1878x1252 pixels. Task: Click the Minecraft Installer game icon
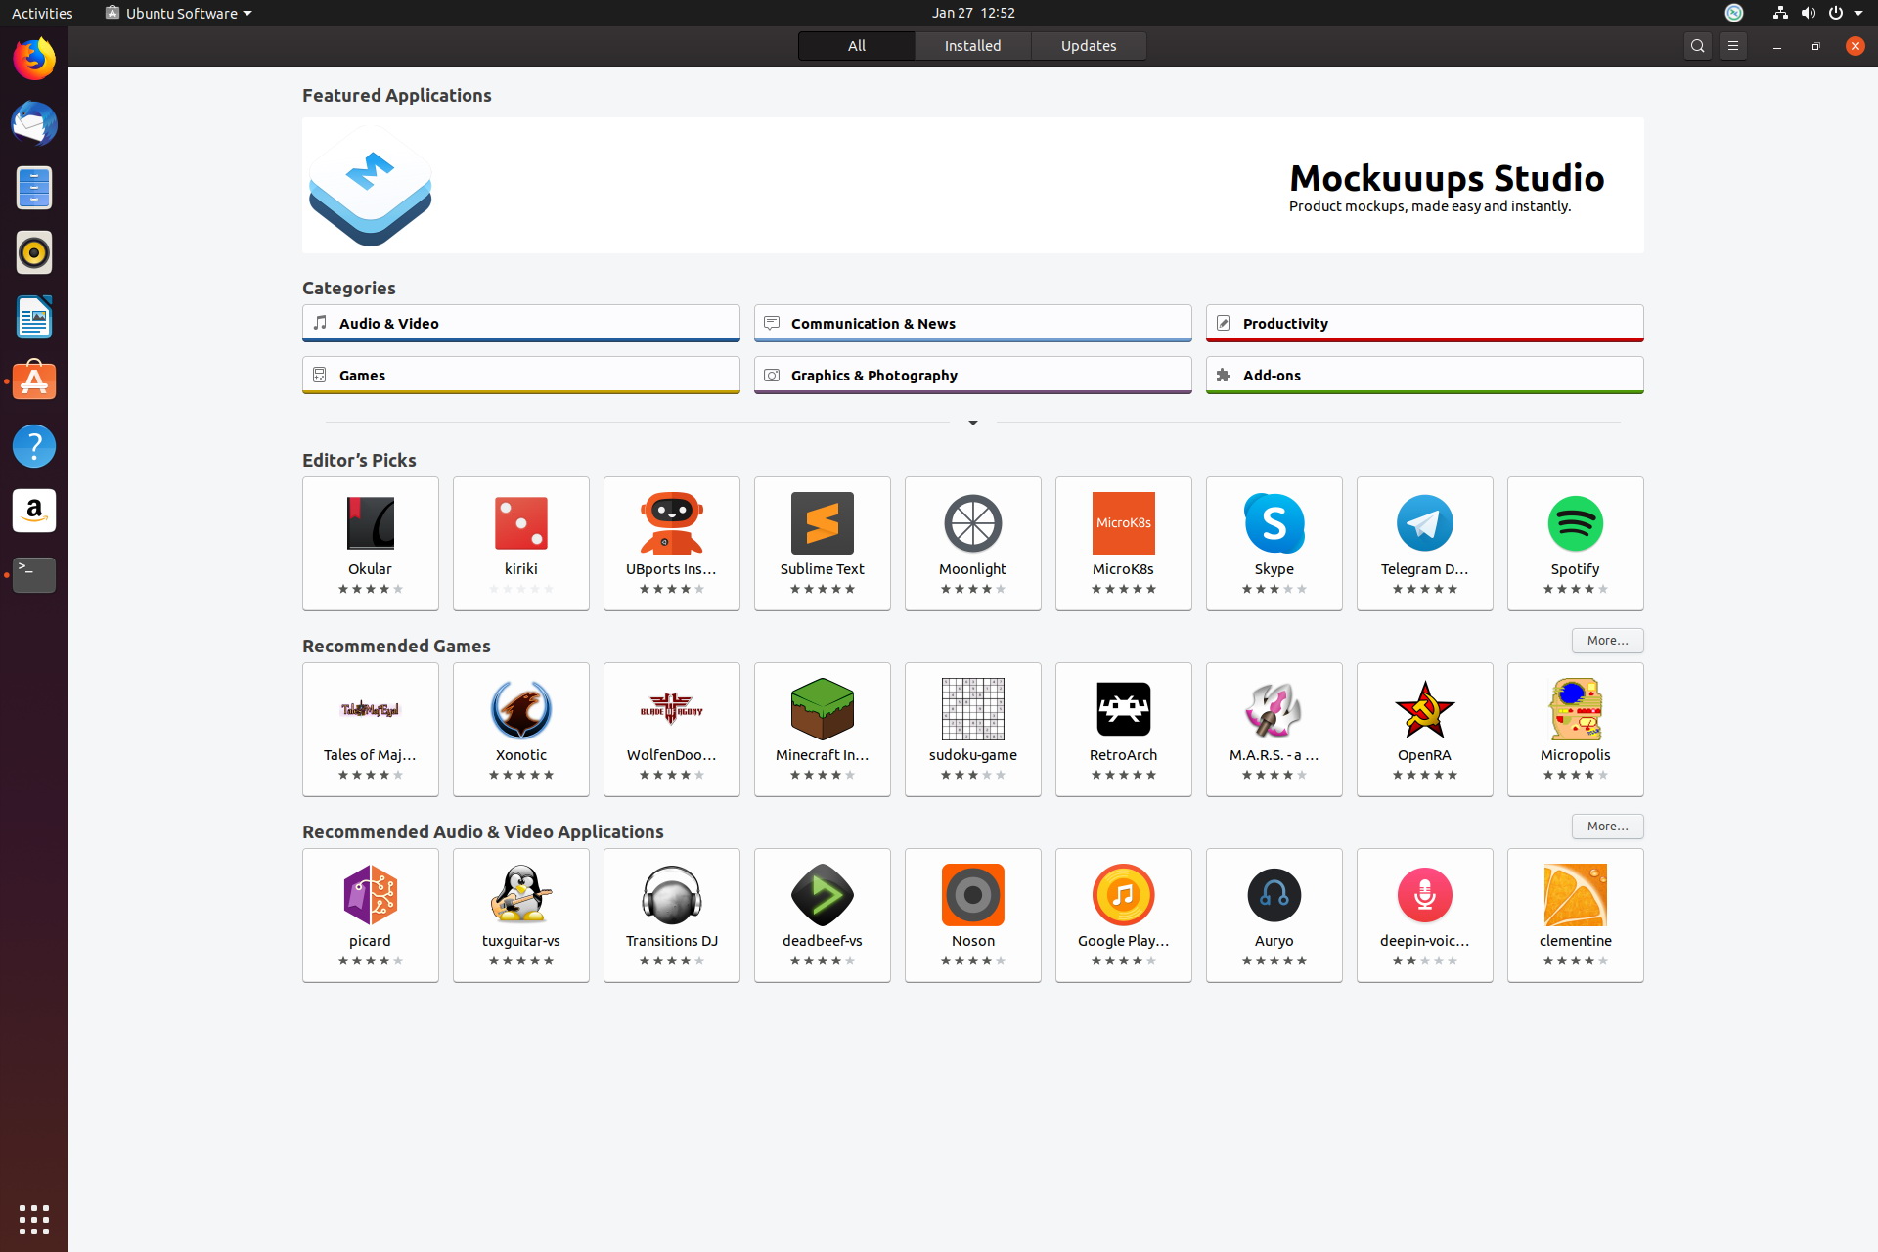point(822,710)
